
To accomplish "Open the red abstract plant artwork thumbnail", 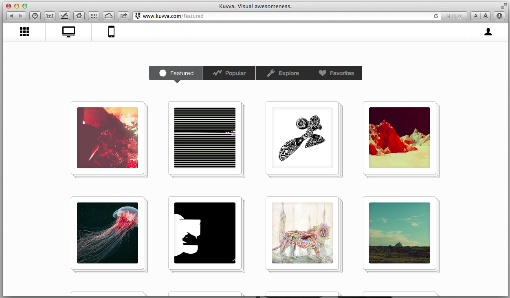I will (108, 138).
